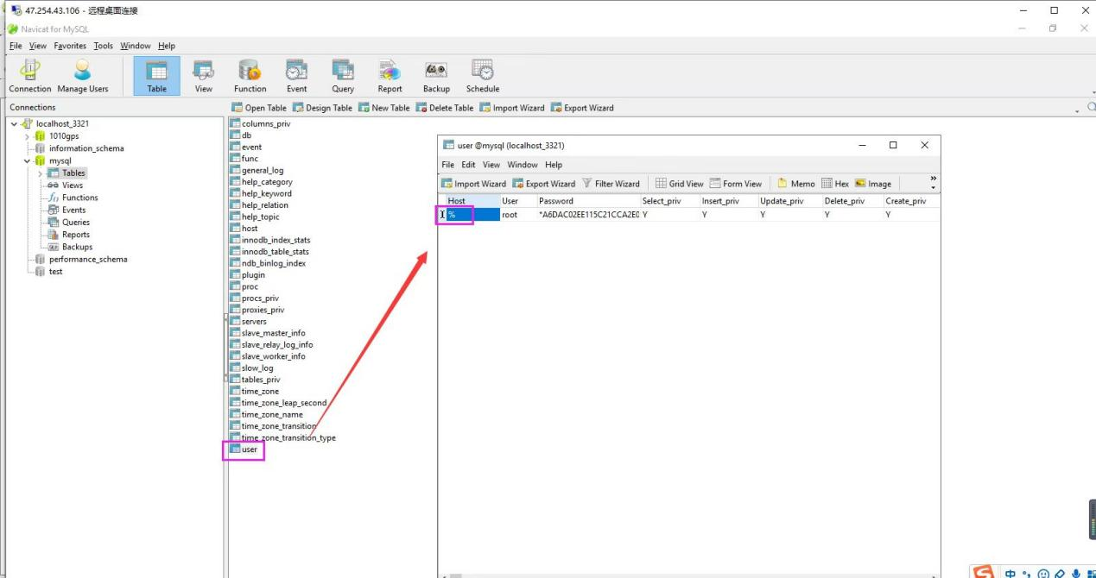Collapse the localhost_3321 connection node

(14, 124)
